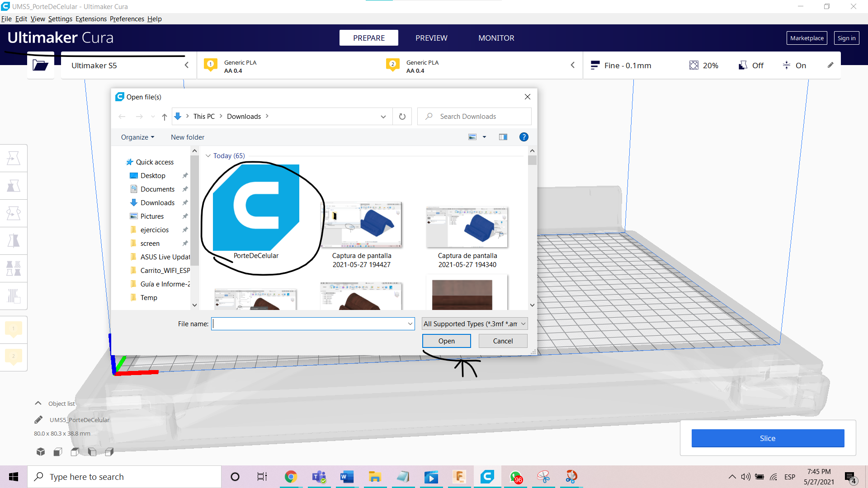
Task: Open the file dialog help icon
Action: (524, 137)
